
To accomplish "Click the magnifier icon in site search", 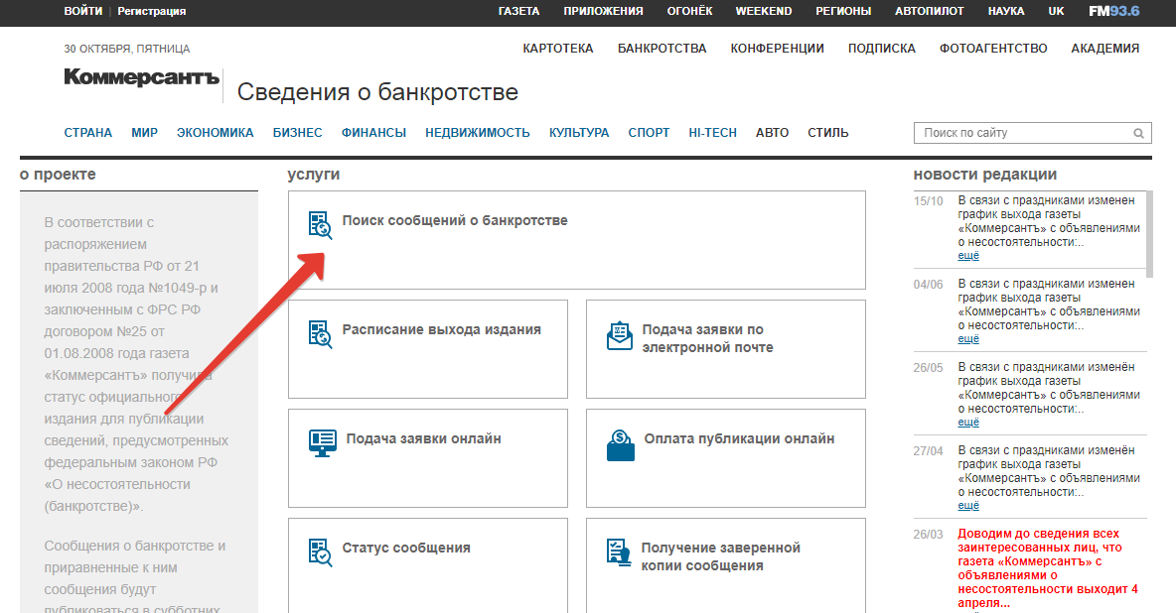I will click(x=1138, y=133).
